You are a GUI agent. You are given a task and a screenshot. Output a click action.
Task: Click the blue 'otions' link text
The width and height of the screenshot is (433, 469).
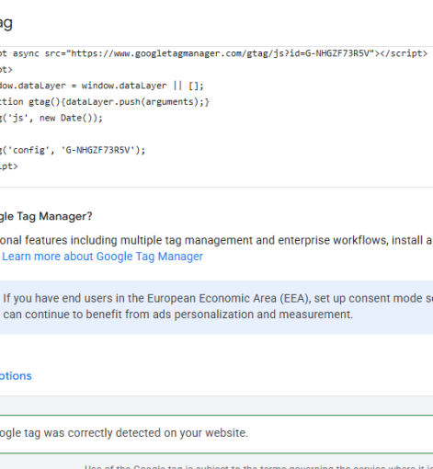pos(16,376)
